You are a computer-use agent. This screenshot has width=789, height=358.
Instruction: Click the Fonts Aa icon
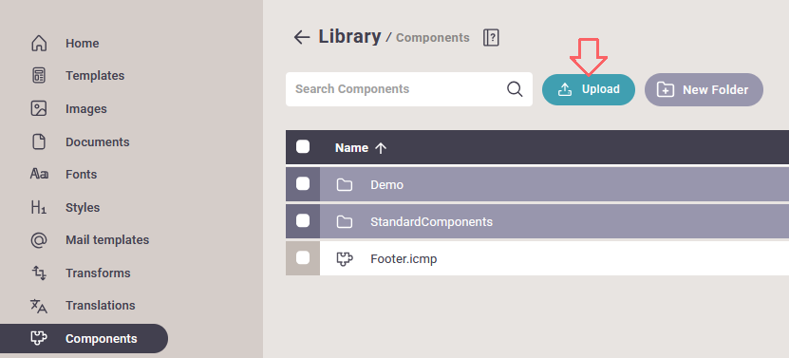point(39,174)
